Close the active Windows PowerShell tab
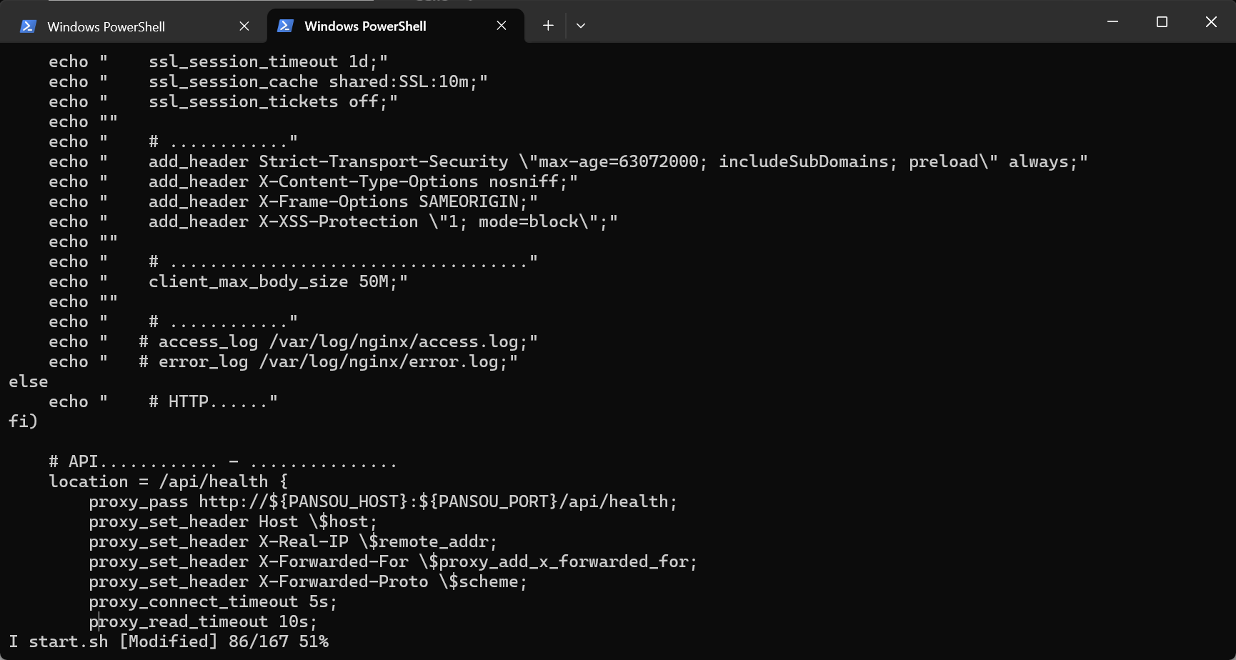Image resolution: width=1236 pixels, height=660 pixels. 501,25
